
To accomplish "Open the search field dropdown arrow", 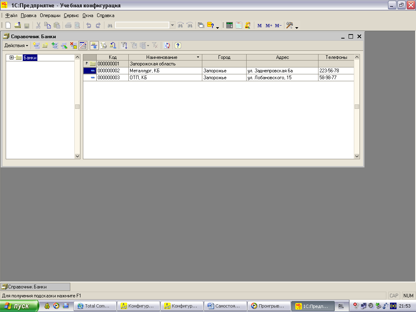I will [x=172, y=26].
